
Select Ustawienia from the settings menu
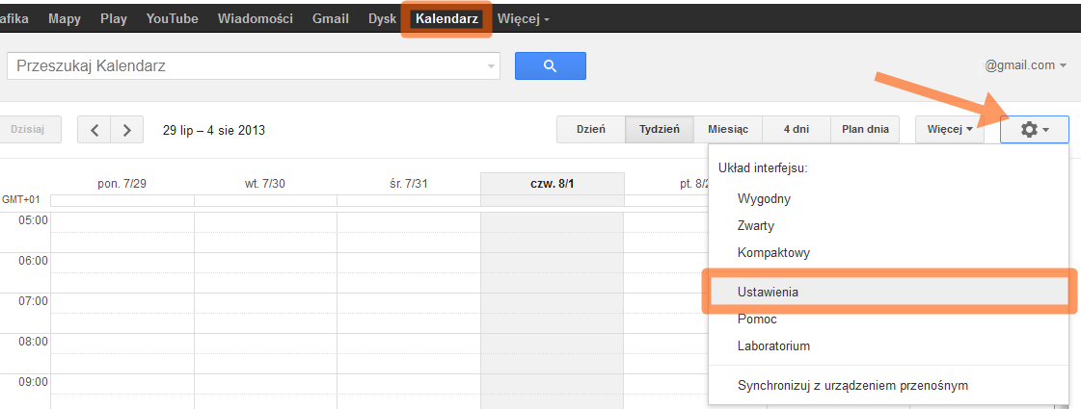click(x=768, y=291)
